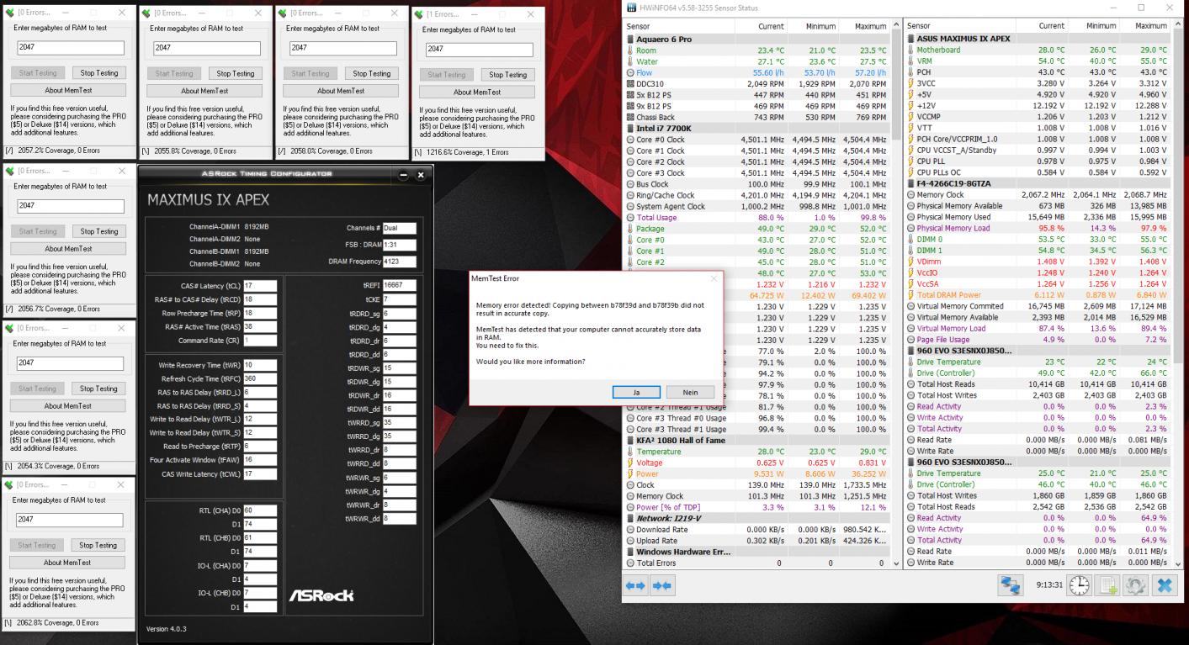This screenshot has height=645, width=1189.
Task: Select the Page File Usage row
Action: point(1038,340)
